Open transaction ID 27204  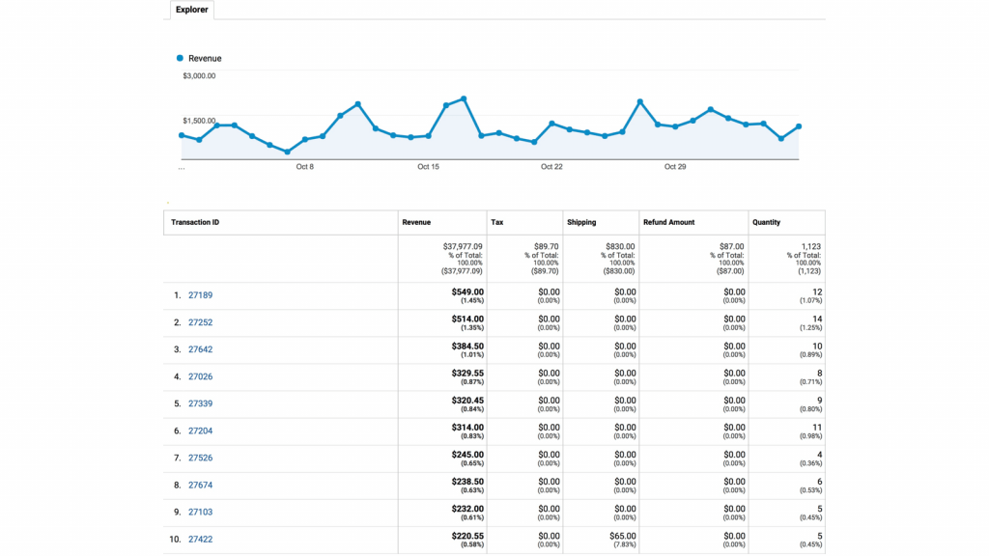point(200,431)
